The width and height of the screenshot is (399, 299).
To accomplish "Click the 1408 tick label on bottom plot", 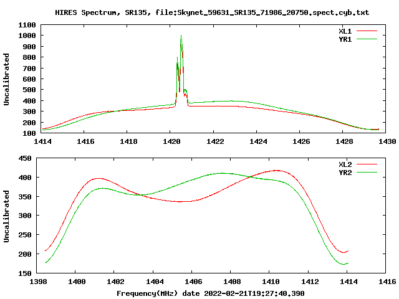I will tap(232, 282).
